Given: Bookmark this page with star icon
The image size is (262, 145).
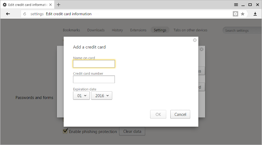Looking at the screenshot, I should (243, 14).
